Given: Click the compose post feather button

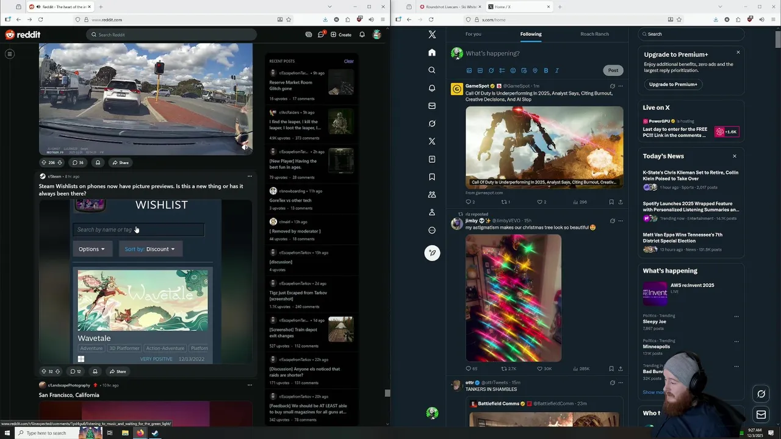Looking at the screenshot, I should coord(432,253).
